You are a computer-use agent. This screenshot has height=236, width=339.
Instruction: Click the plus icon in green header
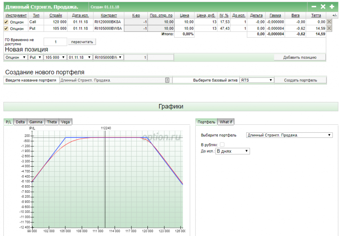coord(331,7)
